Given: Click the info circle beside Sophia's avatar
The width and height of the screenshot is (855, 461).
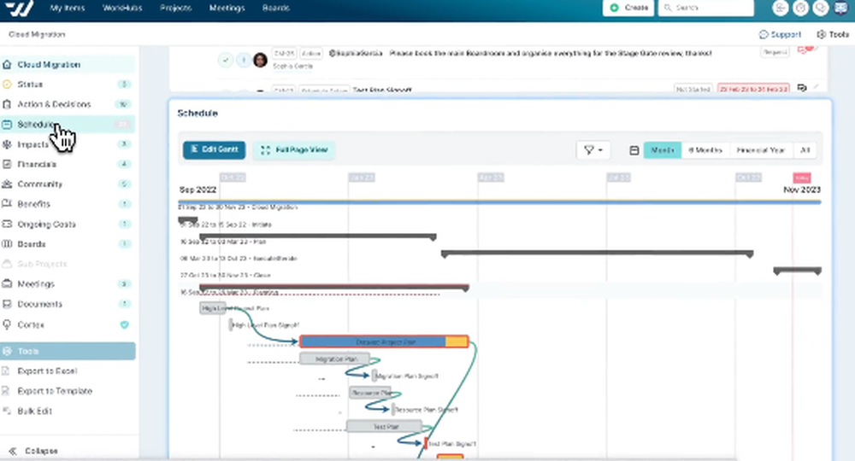Looking at the screenshot, I should pyautogui.click(x=243, y=60).
